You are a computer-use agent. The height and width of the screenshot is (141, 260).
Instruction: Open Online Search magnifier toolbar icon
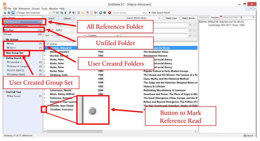[x=62, y=13]
